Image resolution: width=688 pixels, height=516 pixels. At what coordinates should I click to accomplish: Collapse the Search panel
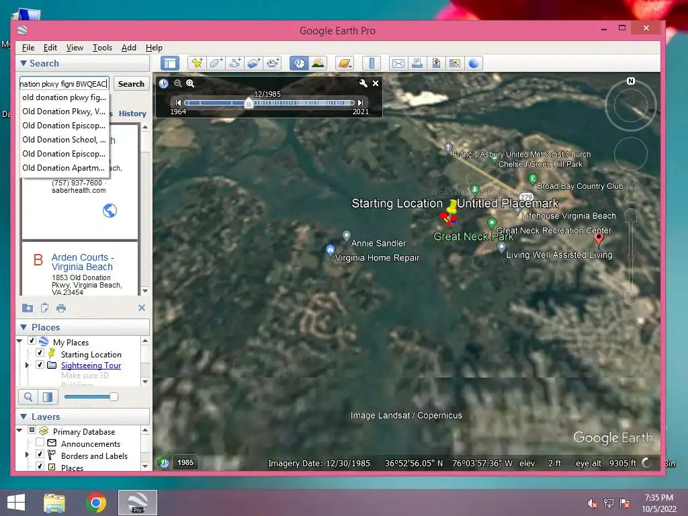coord(24,63)
